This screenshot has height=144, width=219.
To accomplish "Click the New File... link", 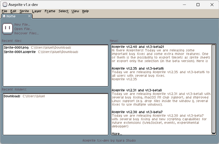I will (x=22, y=24).
